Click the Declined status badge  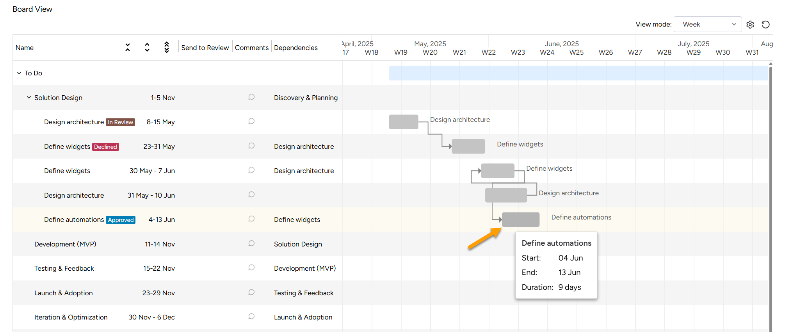point(105,147)
